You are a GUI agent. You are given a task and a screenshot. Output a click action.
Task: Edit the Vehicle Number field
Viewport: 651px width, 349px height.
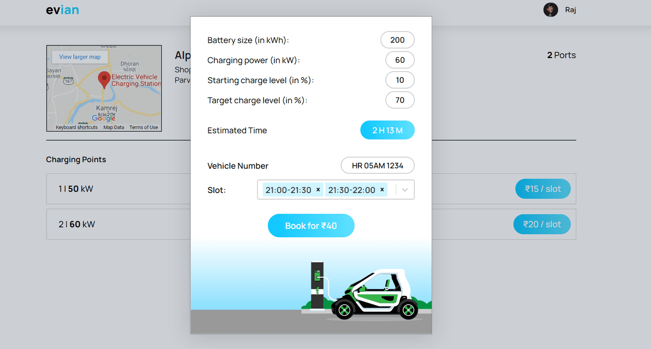(x=377, y=165)
